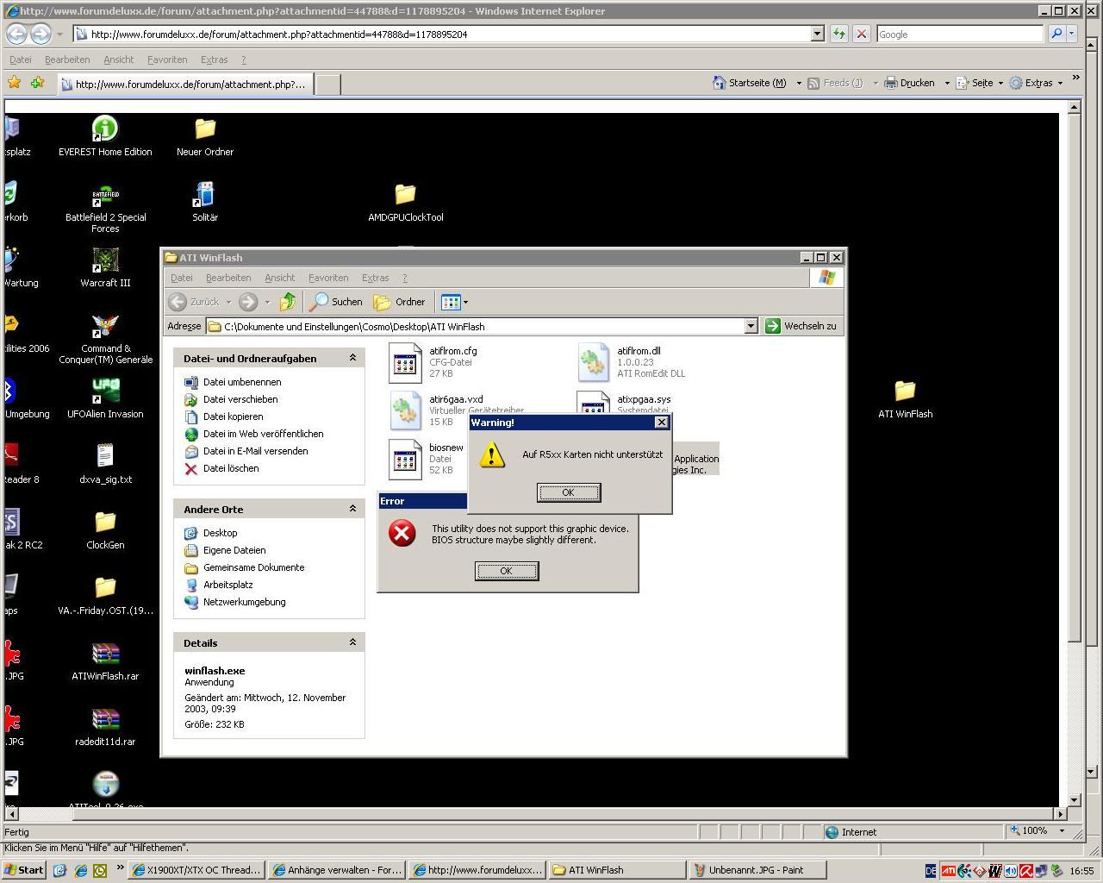The width and height of the screenshot is (1103, 883).
Task: Open Internet Explorer Bearbeiten menu
Action: [x=67, y=59]
